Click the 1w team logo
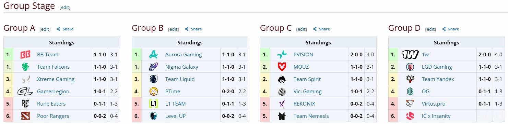The height and width of the screenshot is (124, 508). (410, 54)
